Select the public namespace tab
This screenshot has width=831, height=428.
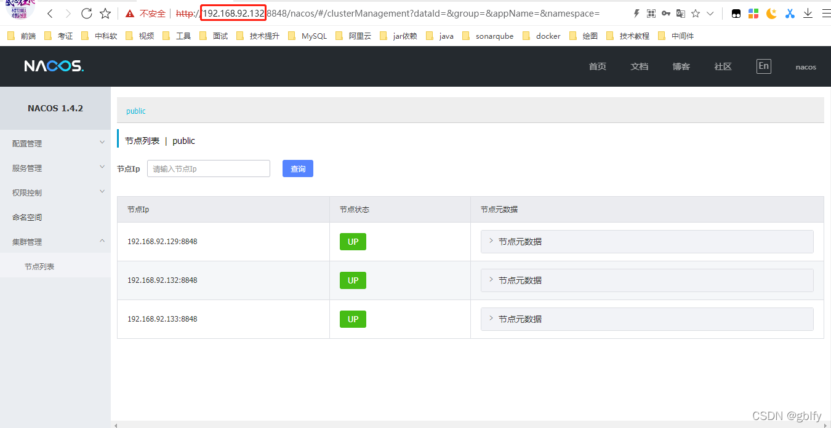click(135, 111)
